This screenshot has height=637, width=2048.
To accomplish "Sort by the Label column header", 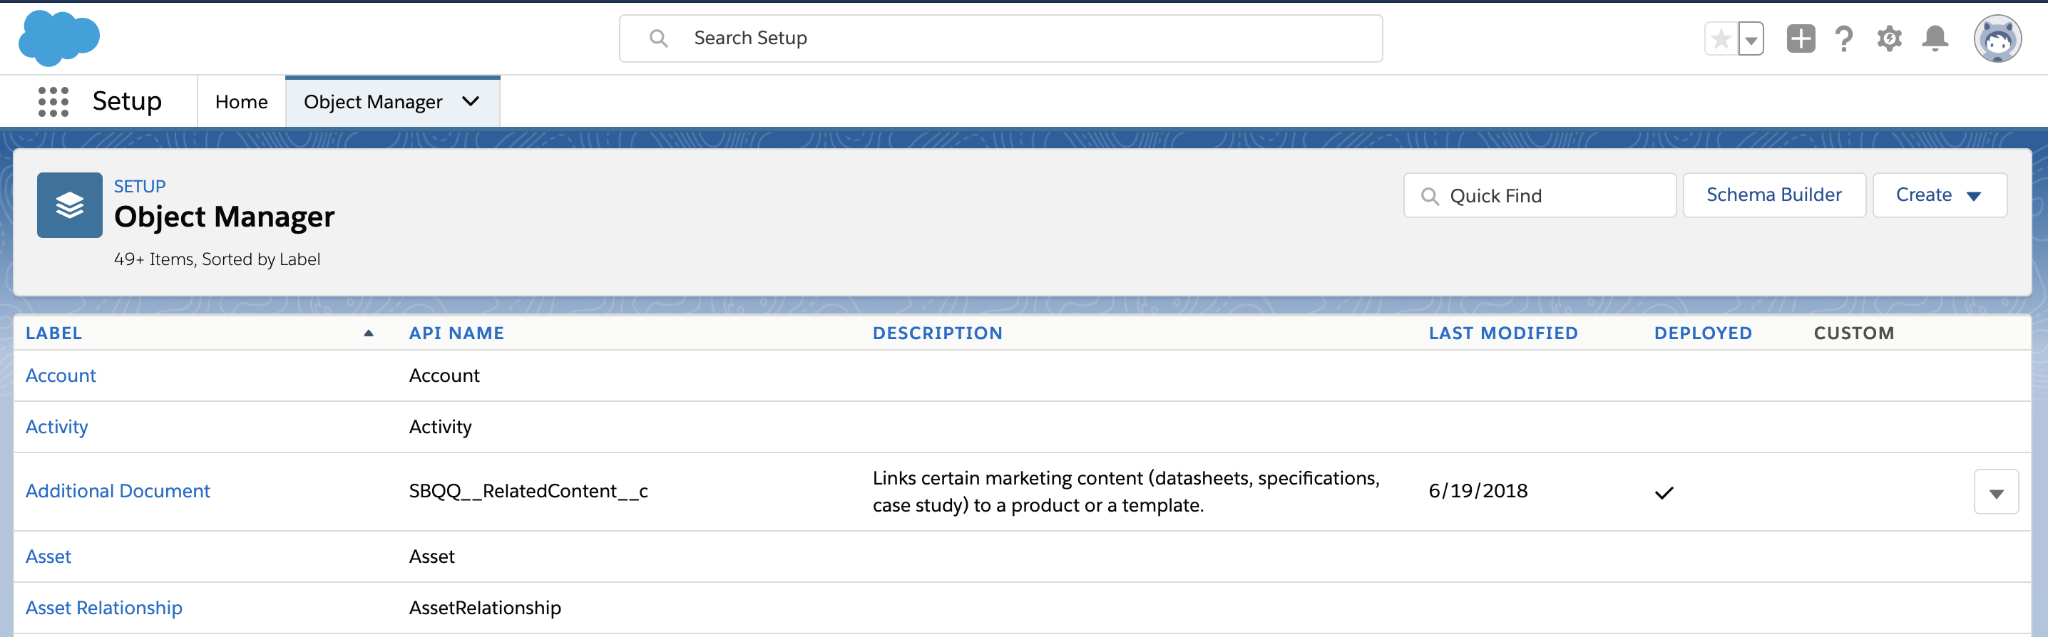I will pyautogui.click(x=53, y=333).
